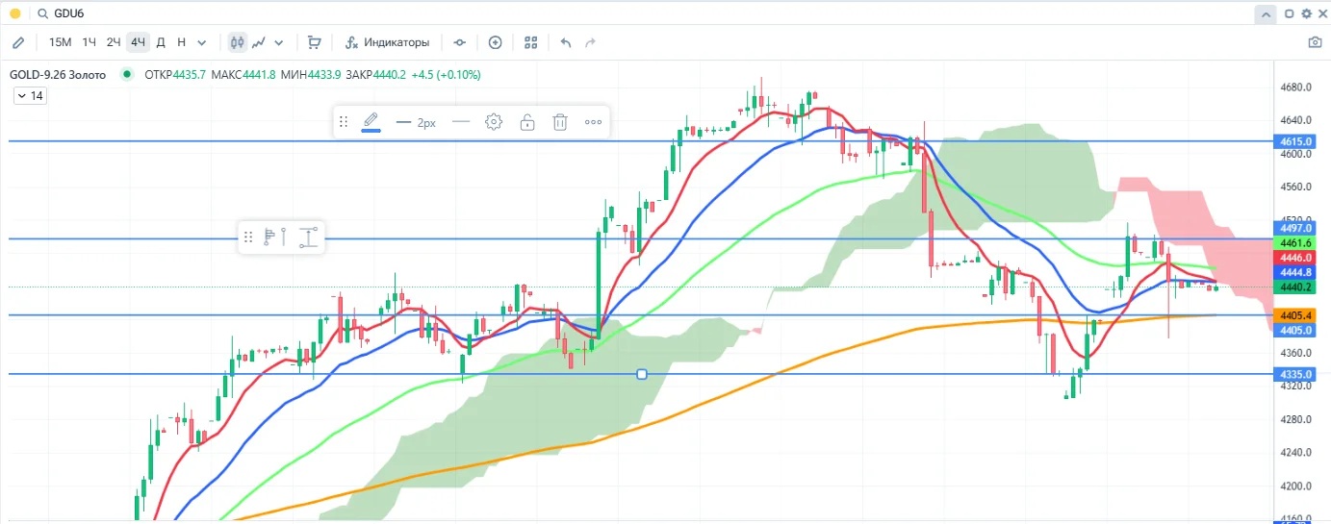Image resolution: width=1331 pixels, height=524 pixels.
Task: Click the ЗАКР 4440.2 close value
Action: (375, 74)
